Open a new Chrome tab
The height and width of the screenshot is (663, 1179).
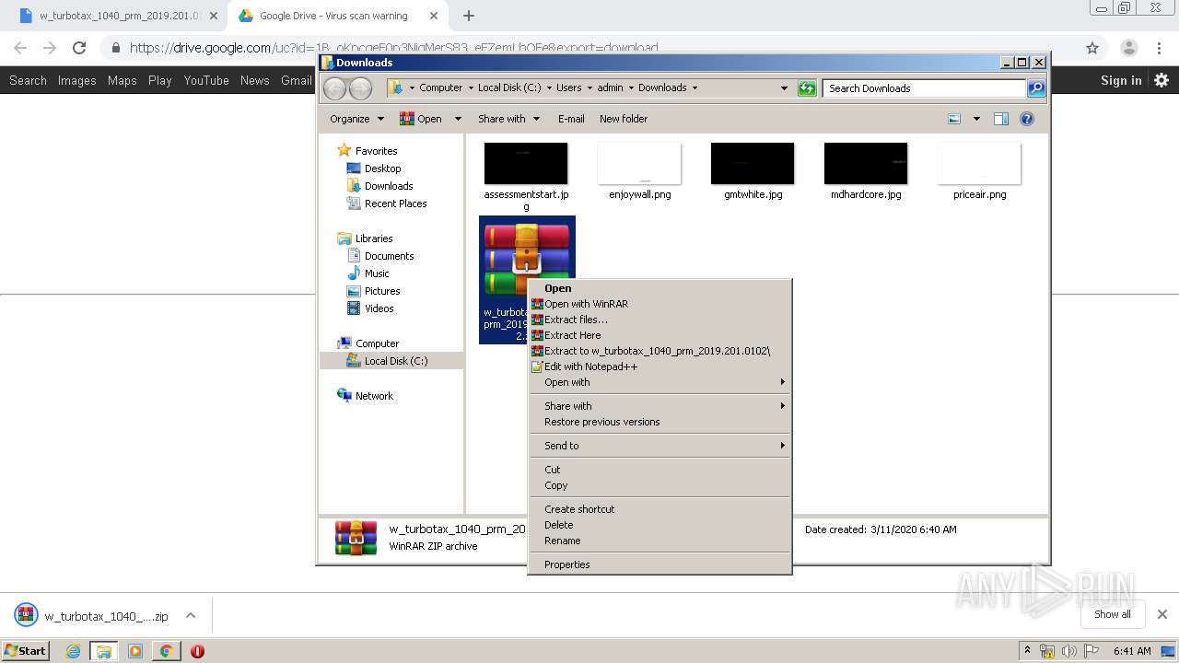point(469,16)
